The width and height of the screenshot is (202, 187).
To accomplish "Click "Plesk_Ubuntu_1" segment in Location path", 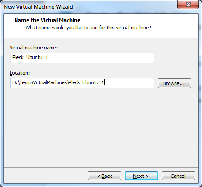I will click(x=86, y=82).
